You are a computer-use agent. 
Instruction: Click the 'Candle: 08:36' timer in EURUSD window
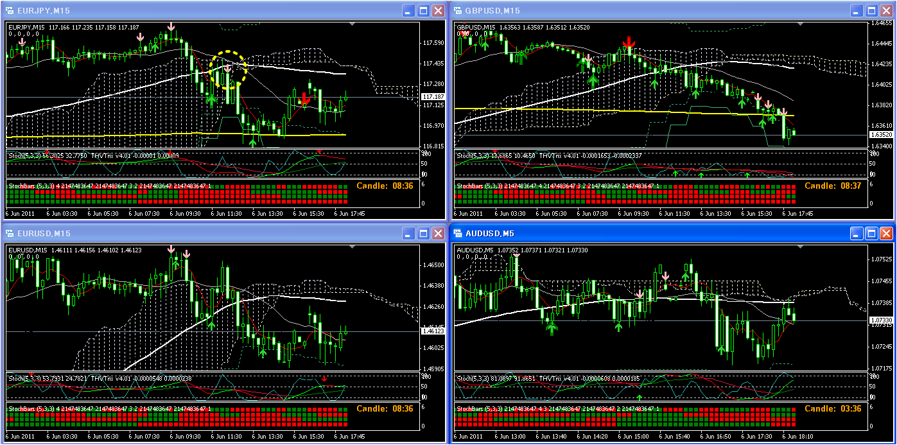pyautogui.click(x=385, y=408)
